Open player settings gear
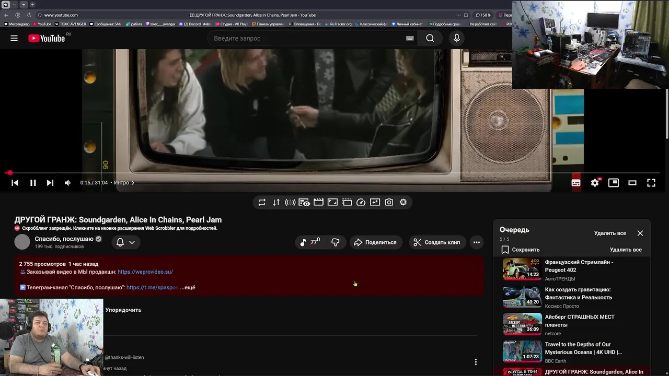669x376 pixels. (x=595, y=183)
